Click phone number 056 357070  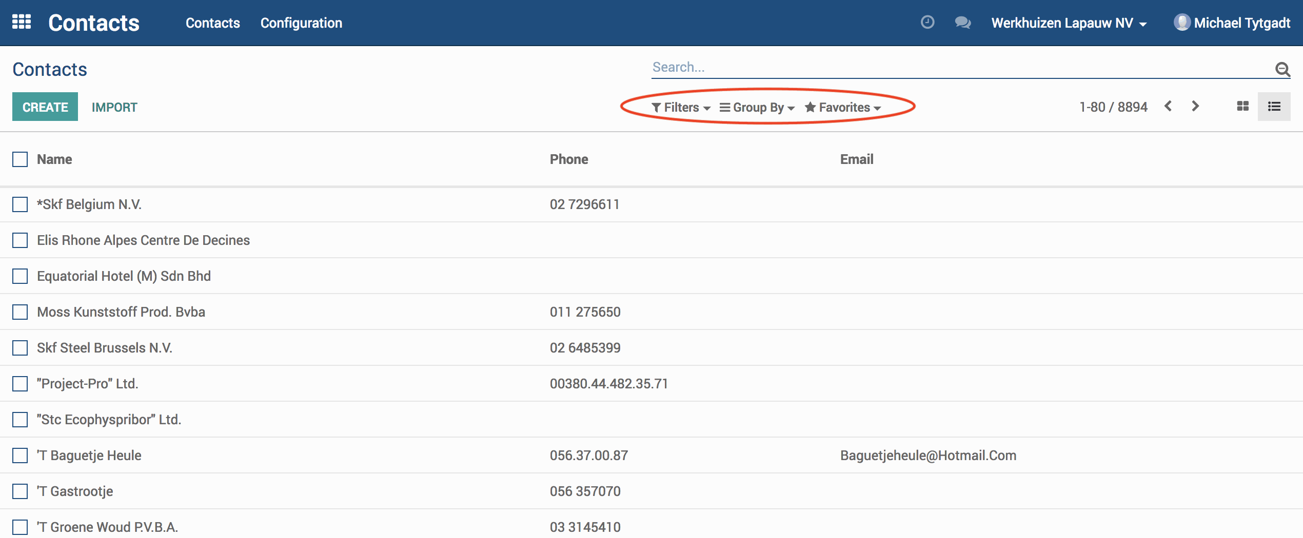click(585, 491)
